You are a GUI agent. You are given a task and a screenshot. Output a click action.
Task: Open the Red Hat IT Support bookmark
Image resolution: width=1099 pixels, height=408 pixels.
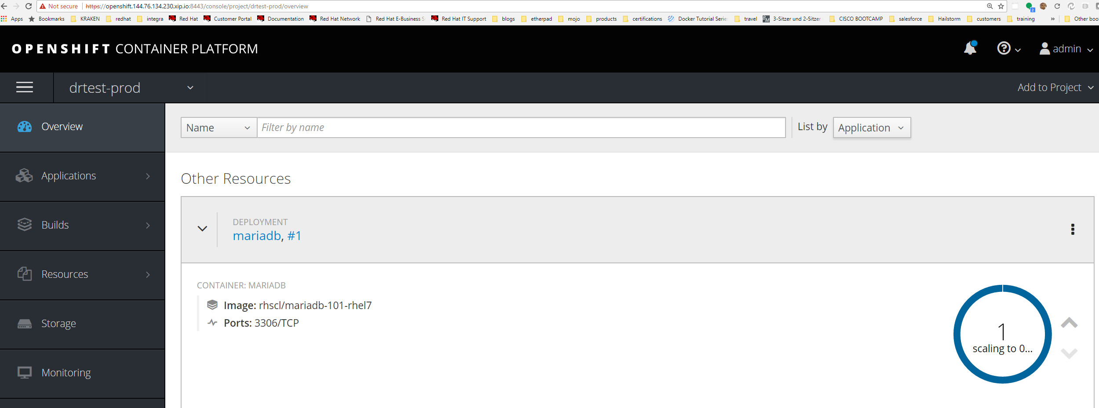pos(459,19)
